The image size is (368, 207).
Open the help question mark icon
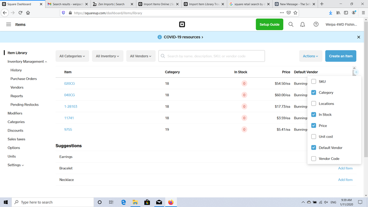[x=316, y=25]
